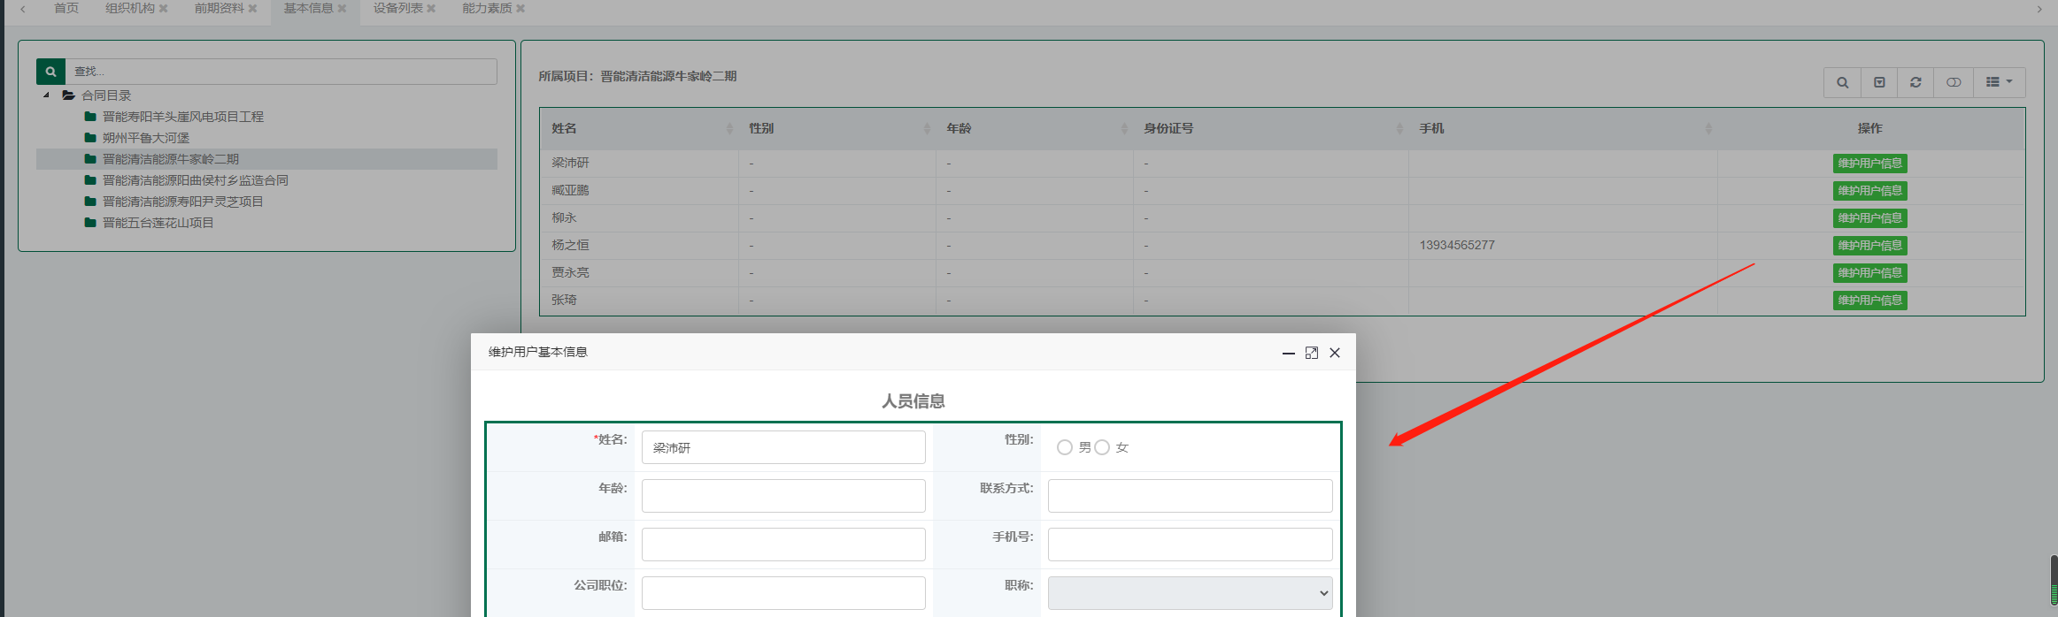Sort table by 手机 column
2058x617 pixels.
1562,129
